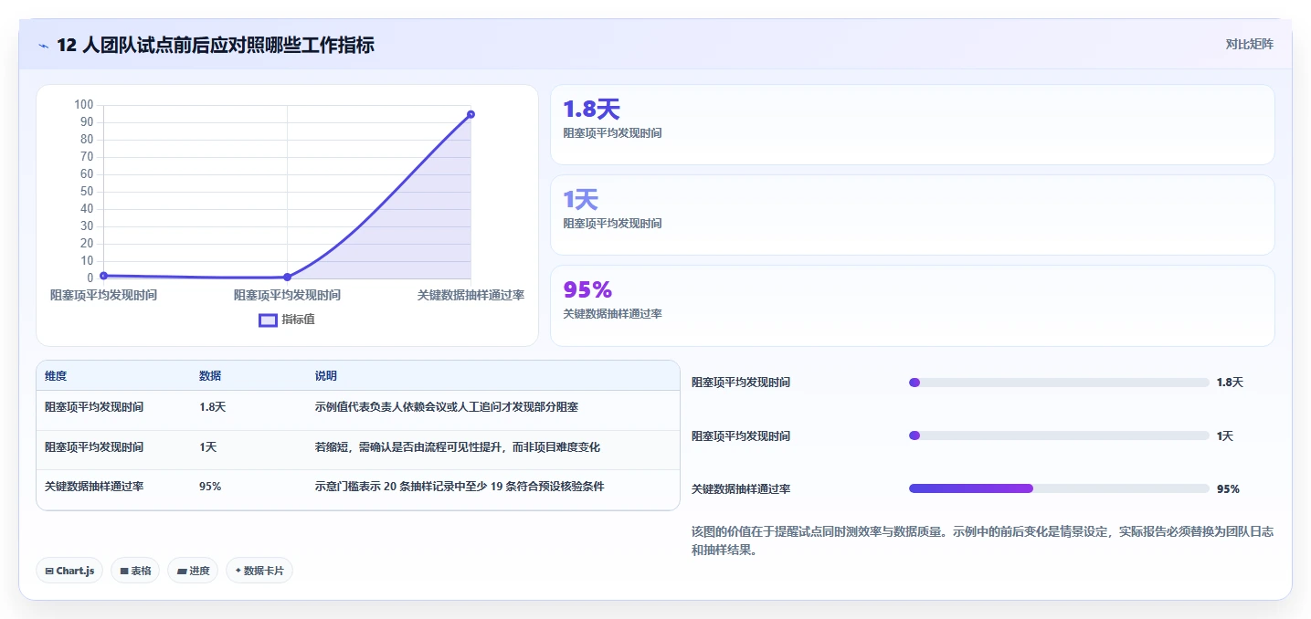Open the 对比矩阵 label in header

point(1249,44)
